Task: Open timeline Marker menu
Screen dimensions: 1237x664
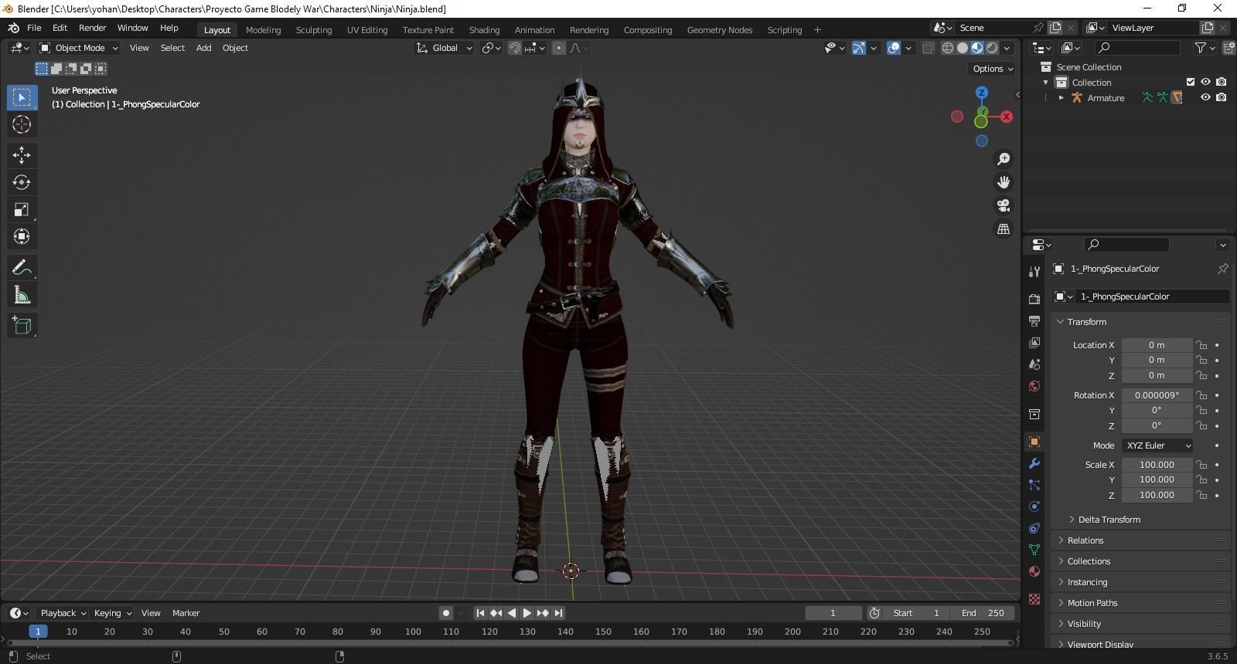Action: click(x=186, y=613)
